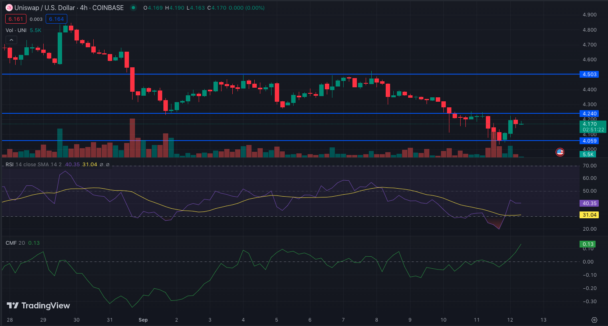
Task: Click the blue 6.164 buy price button
Action: [56, 19]
